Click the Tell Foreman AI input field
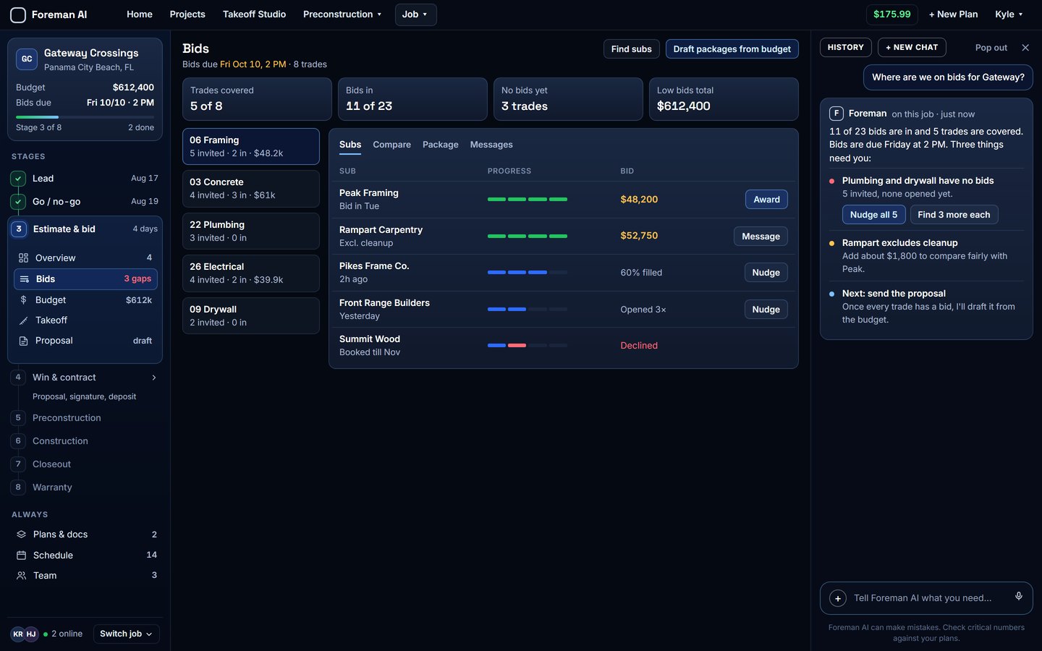 [x=926, y=598]
